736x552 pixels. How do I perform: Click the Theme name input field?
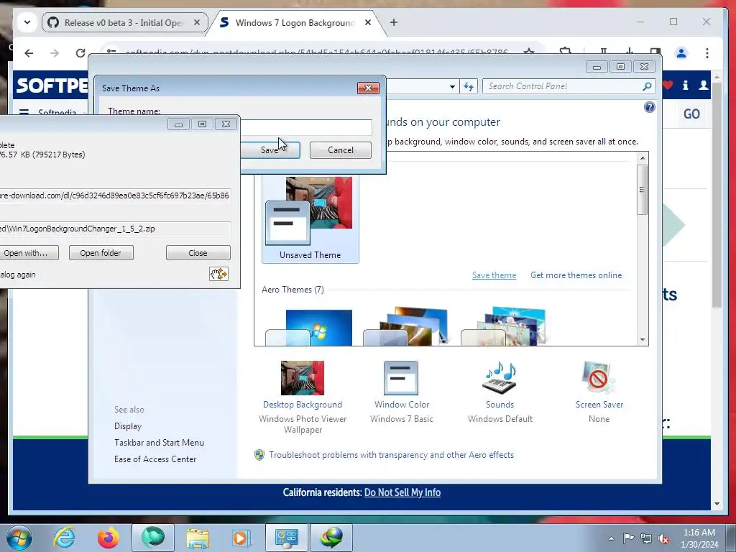point(306,127)
